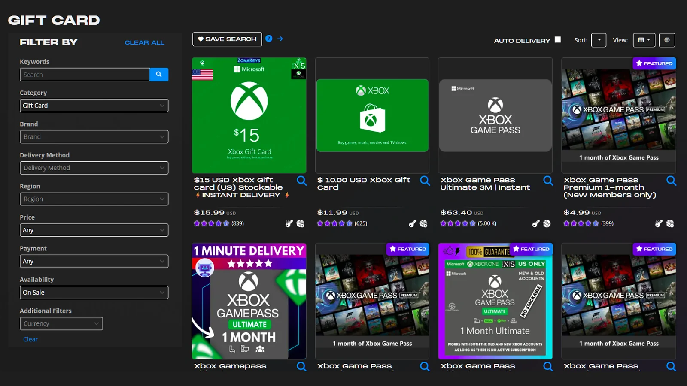Open the 1 Minute Delivery Gamepass Ultimate thumbnail

pyautogui.click(x=249, y=301)
